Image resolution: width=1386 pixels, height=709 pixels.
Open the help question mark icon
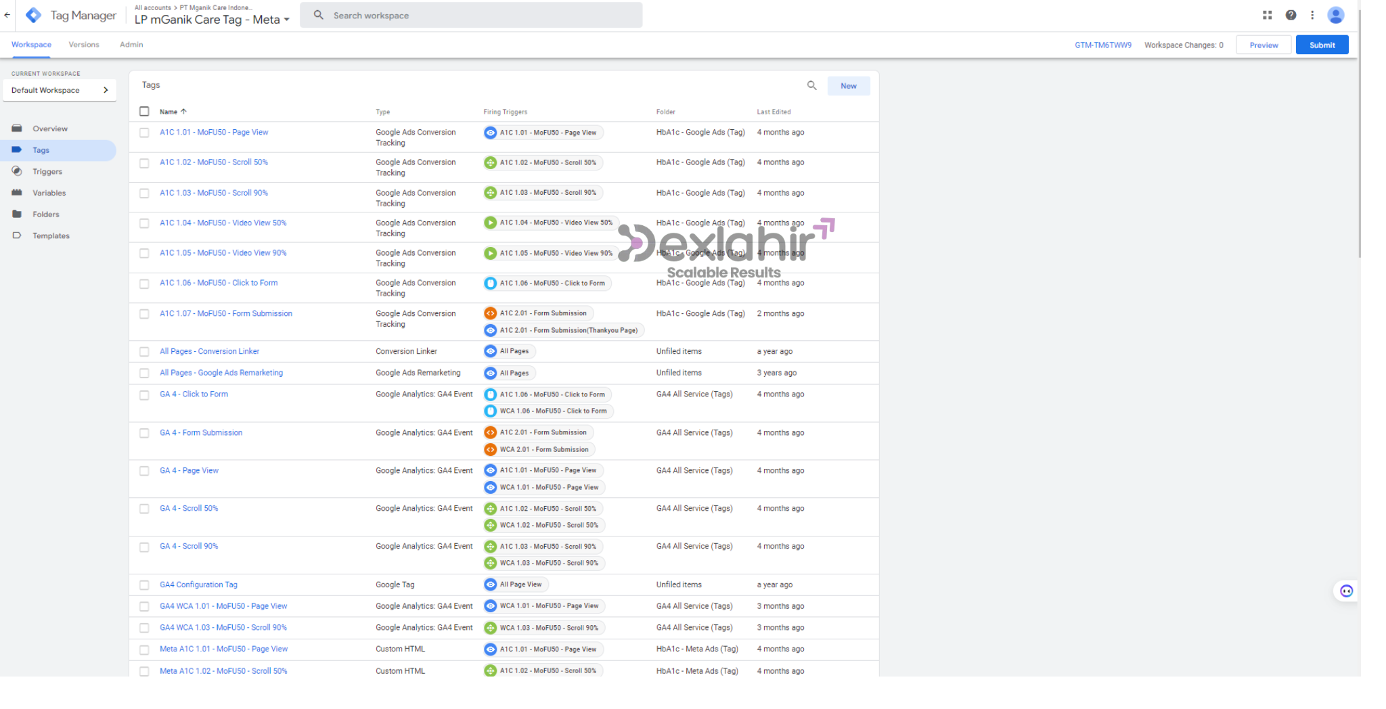[x=1291, y=15]
